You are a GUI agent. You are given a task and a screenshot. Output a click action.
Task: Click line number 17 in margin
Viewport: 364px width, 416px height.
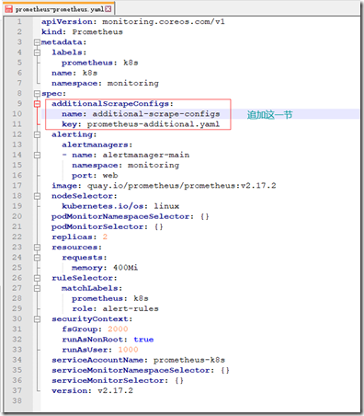(17, 186)
